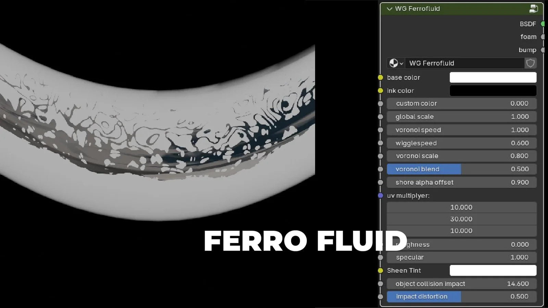This screenshot has width=548, height=308.
Task: Adjust the custom color slider
Action: (461, 103)
